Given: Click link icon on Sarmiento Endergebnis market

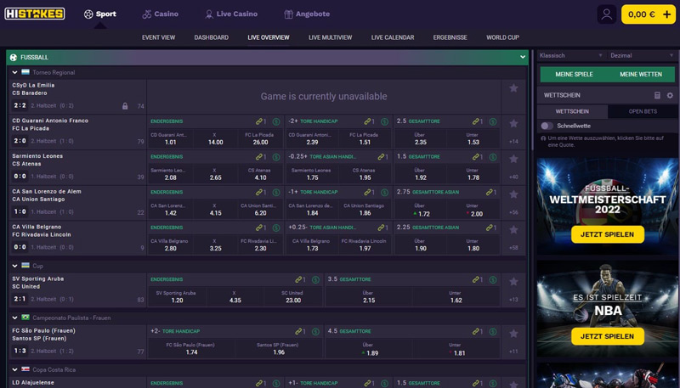Looking at the screenshot, I should pos(261,157).
